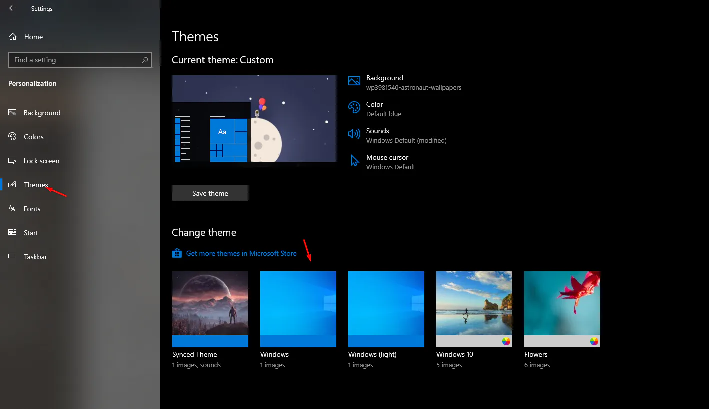Click the tiles icon beside Start
The image size is (709, 409).
click(x=13, y=233)
